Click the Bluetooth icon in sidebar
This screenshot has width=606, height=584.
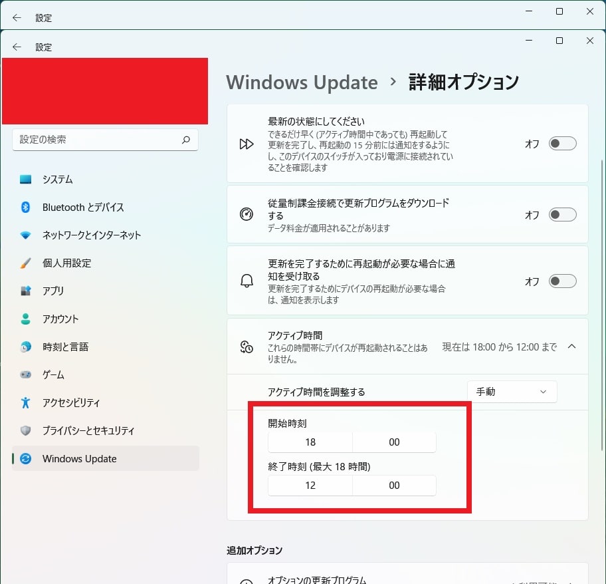click(x=25, y=208)
